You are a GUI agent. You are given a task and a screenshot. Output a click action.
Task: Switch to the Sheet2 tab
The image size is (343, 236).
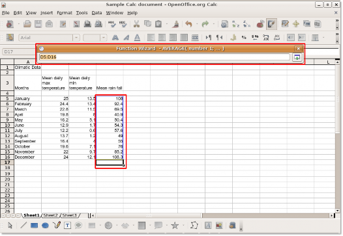(x=50, y=215)
